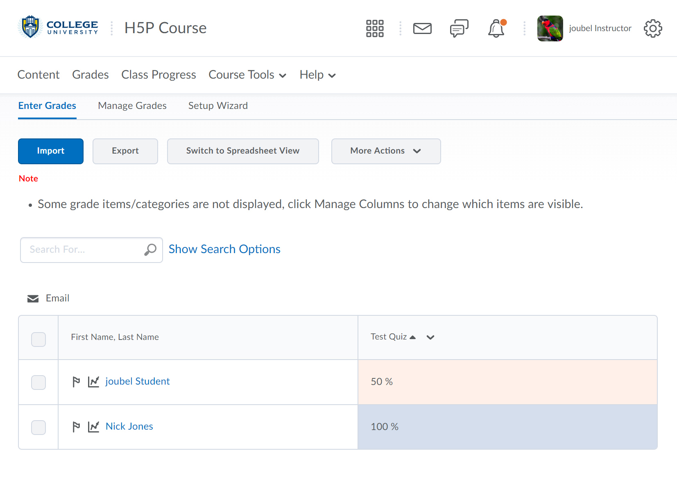Screen dimensions: 677x480
Task: Switch to the Manage Grades tab
Action: (132, 106)
